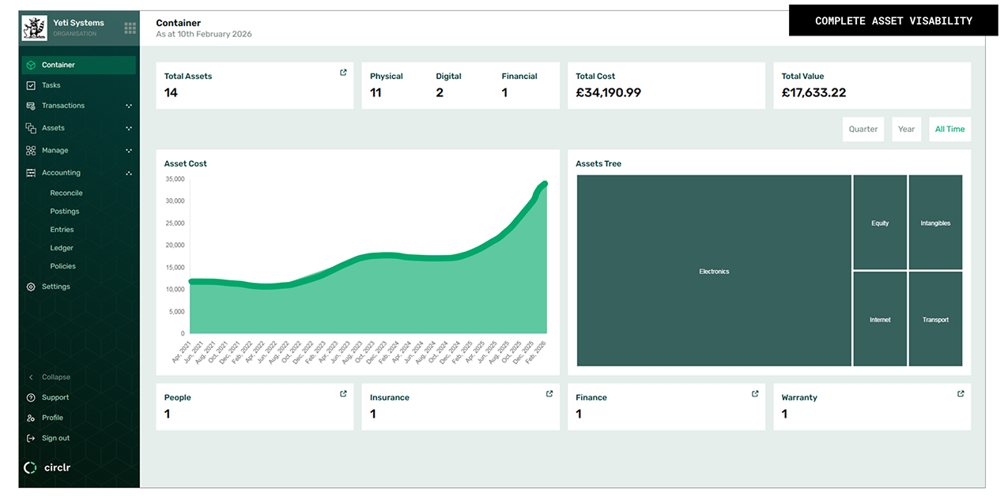Select Electronics in the Assets Tree
The width and height of the screenshot is (1004, 499).
[714, 271]
